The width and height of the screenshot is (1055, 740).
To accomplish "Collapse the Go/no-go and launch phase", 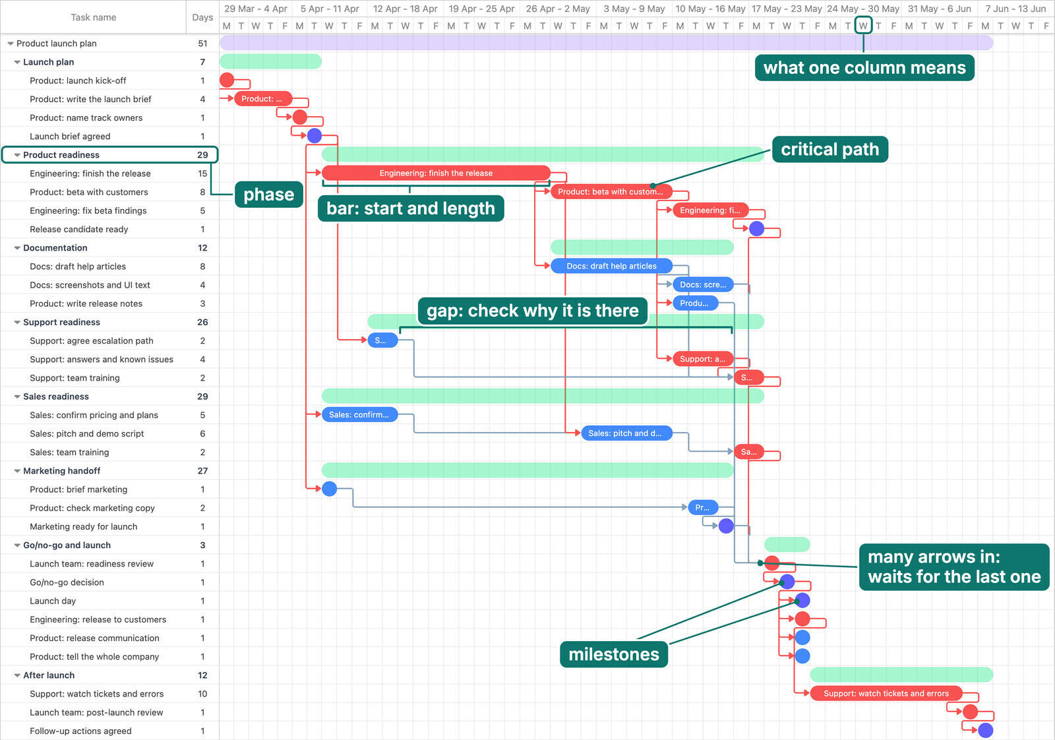I will [x=17, y=545].
